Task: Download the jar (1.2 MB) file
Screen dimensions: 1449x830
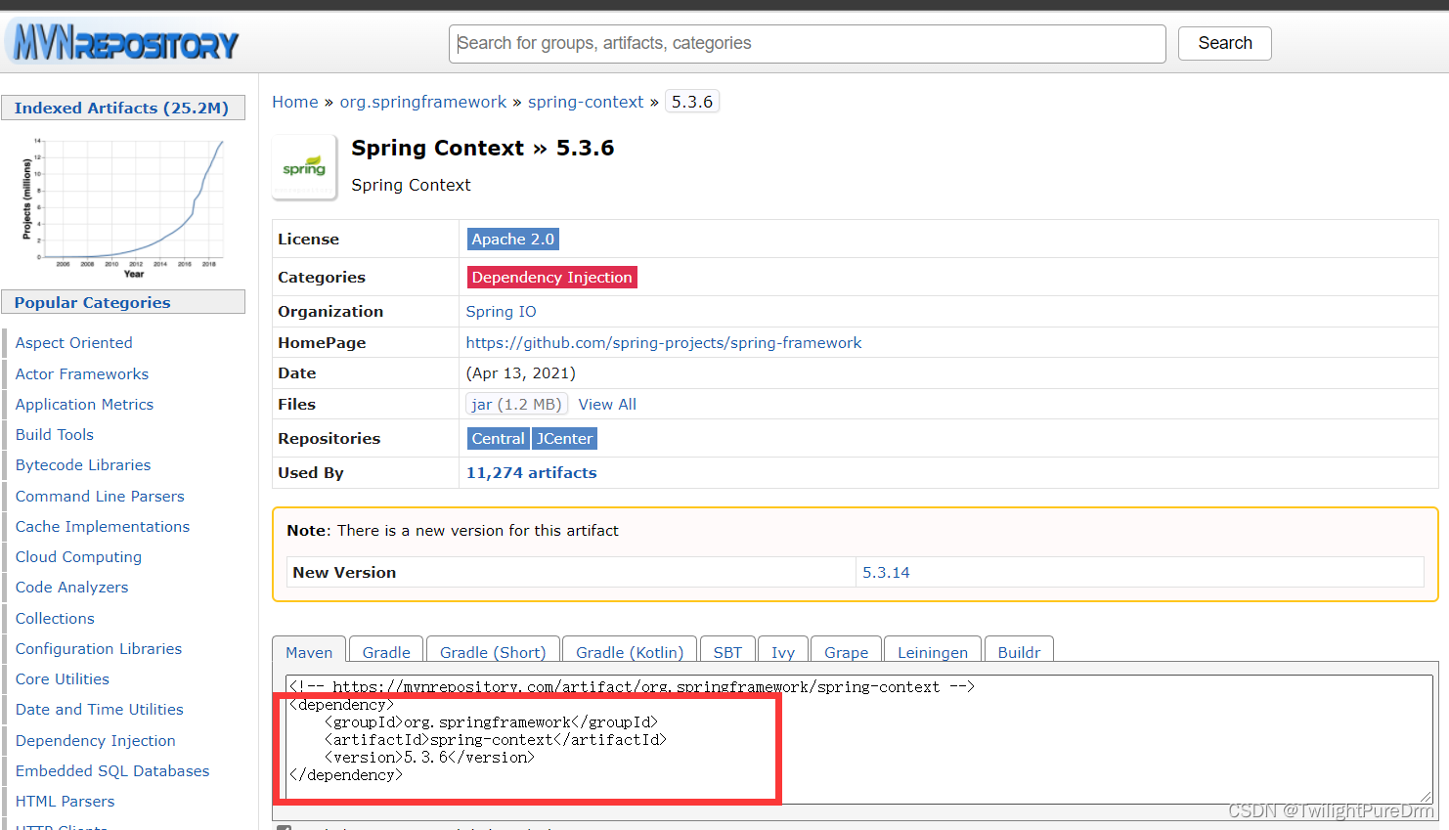Action: click(x=516, y=405)
